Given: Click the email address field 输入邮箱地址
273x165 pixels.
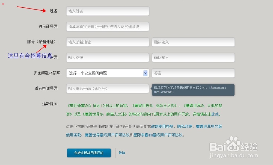Looking at the screenshot, I should [107, 42].
